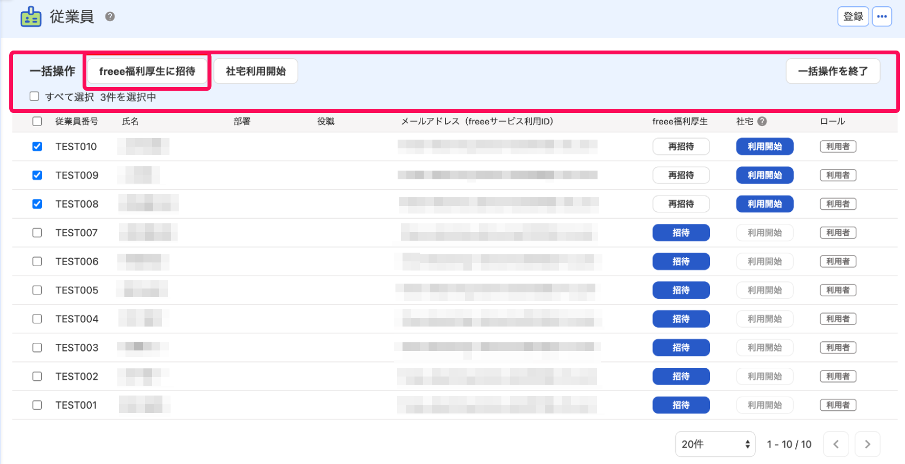Click 利用開始 for TEST010

765,146
